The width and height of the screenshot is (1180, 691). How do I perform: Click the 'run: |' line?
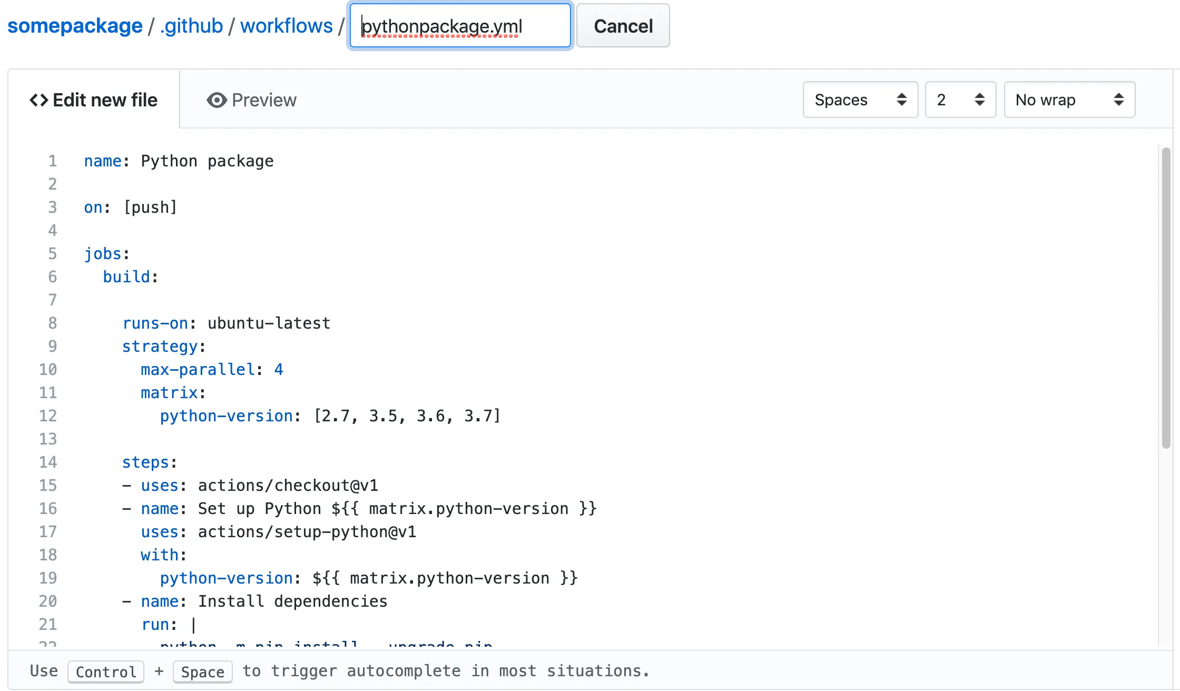click(169, 625)
